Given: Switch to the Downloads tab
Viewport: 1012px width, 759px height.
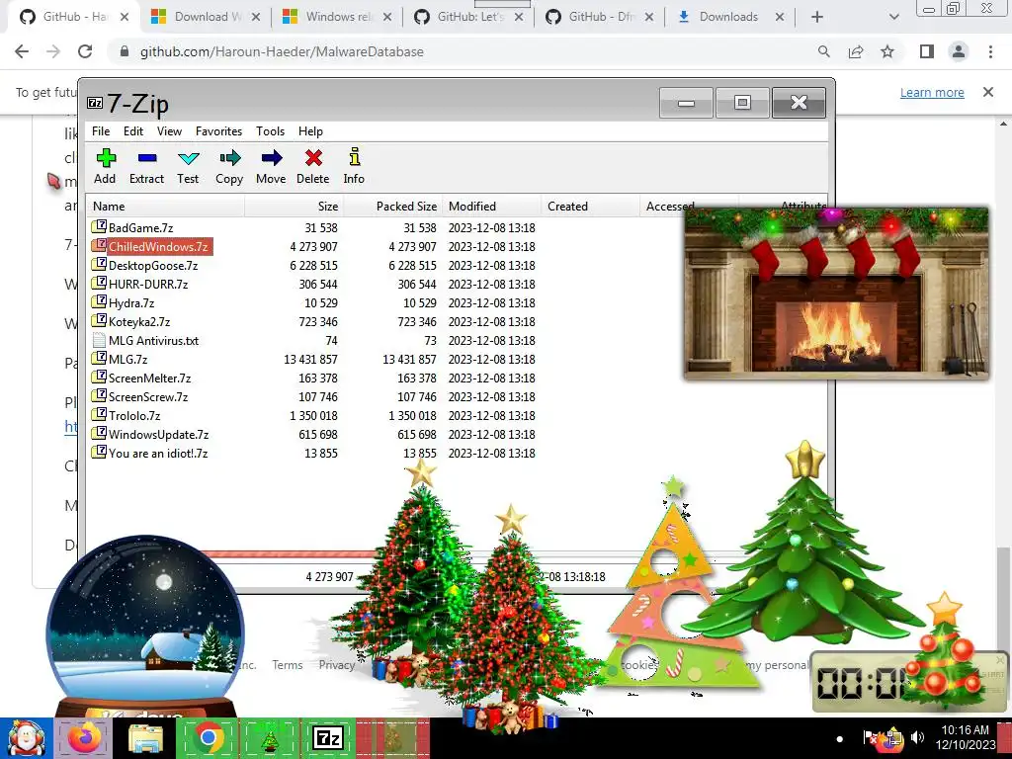Looking at the screenshot, I should pyautogui.click(x=729, y=17).
